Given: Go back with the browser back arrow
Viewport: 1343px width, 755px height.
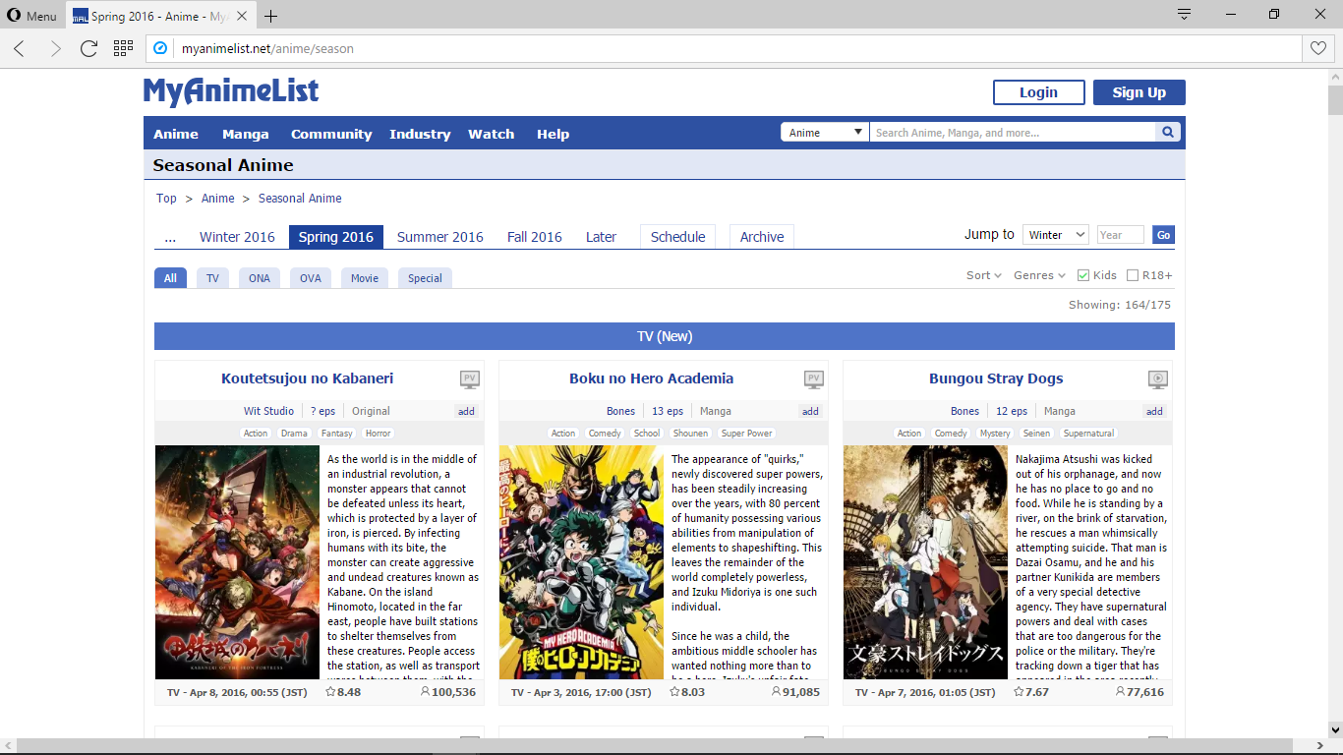Looking at the screenshot, I should coord(19,48).
